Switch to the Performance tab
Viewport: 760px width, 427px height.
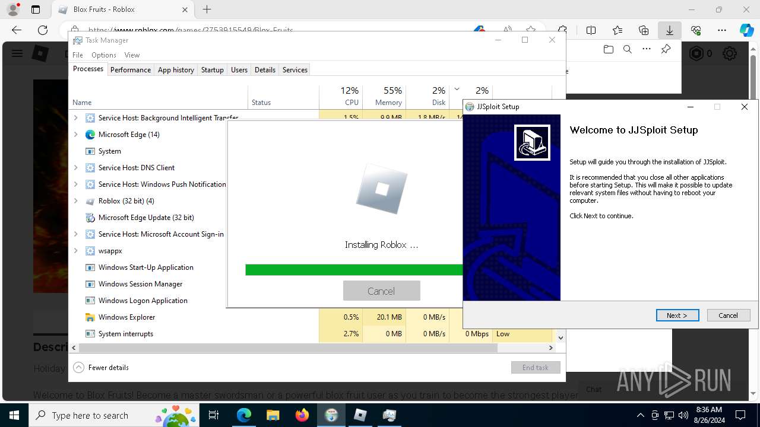click(x=131, y=70)
